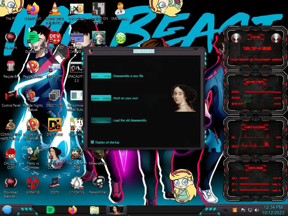The height and width of the screenshot is (216, 288).
Task: Select the Download Black Ali desktop icon
Action: [x=11, y=187]
